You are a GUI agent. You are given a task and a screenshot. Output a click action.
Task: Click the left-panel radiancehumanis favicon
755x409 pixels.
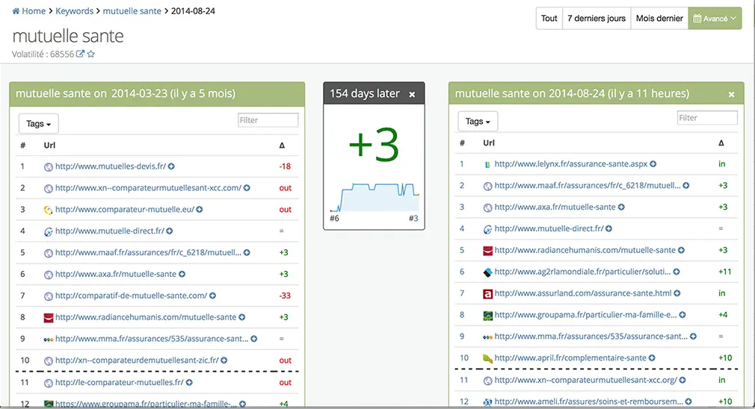pos(48,318)
